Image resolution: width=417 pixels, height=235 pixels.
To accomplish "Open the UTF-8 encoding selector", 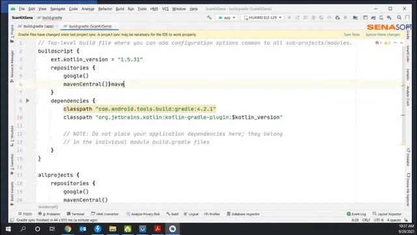I will [x=379, y=220].
